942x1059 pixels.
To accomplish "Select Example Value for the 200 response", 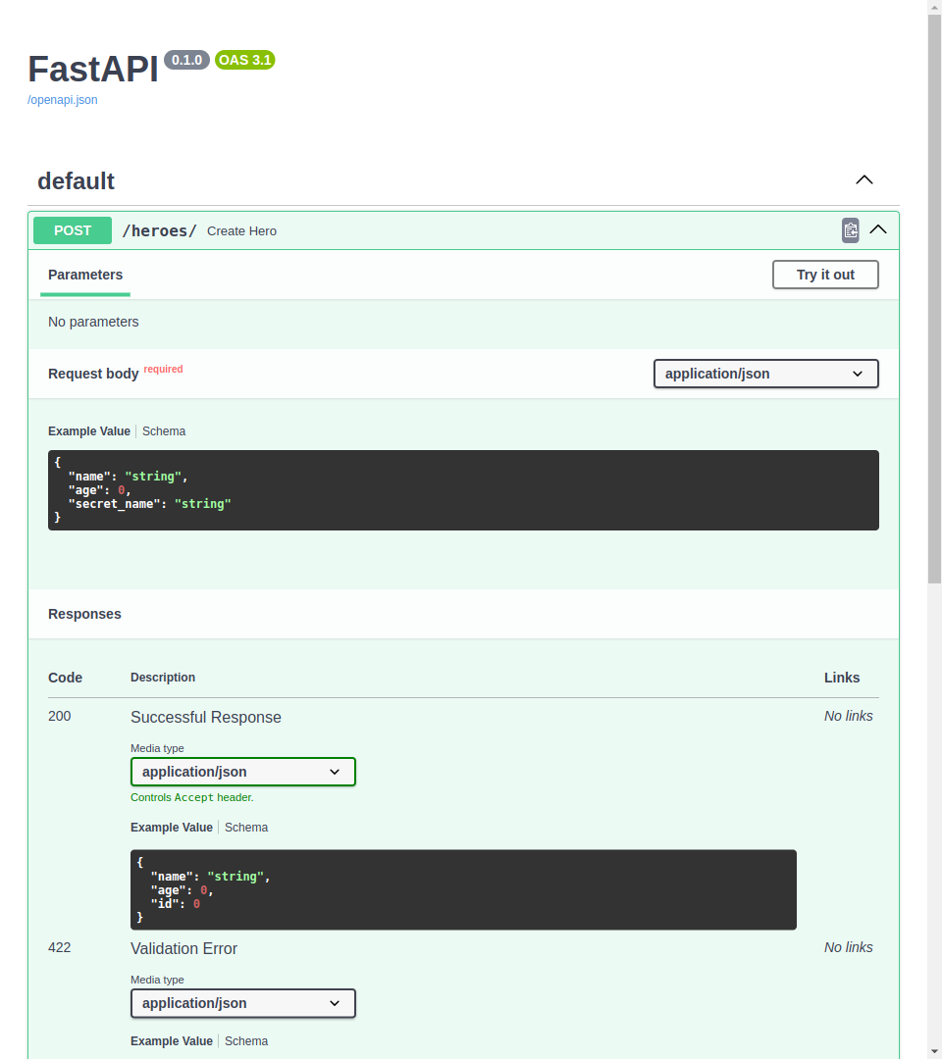I will 172,828.
